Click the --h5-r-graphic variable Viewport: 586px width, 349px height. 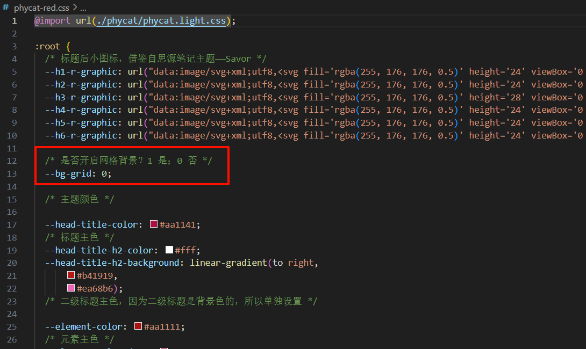click(81, 123)
